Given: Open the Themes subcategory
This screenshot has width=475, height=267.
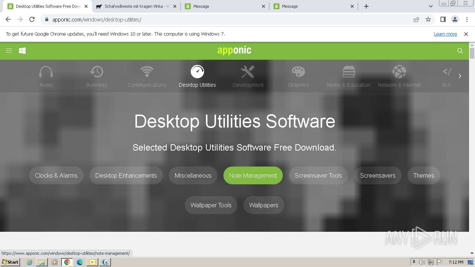Looking at the screenshot, I should [424, 176].
